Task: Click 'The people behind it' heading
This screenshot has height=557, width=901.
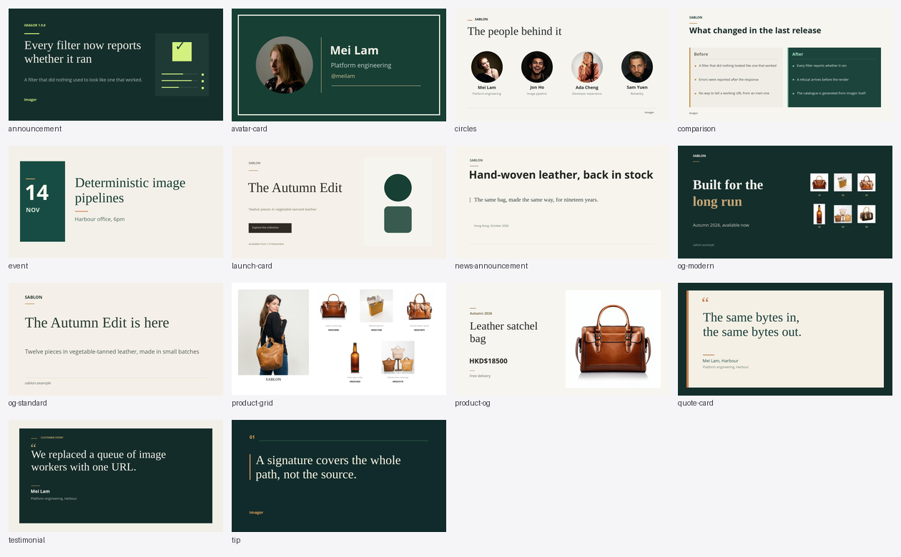Action: point(515,31)
